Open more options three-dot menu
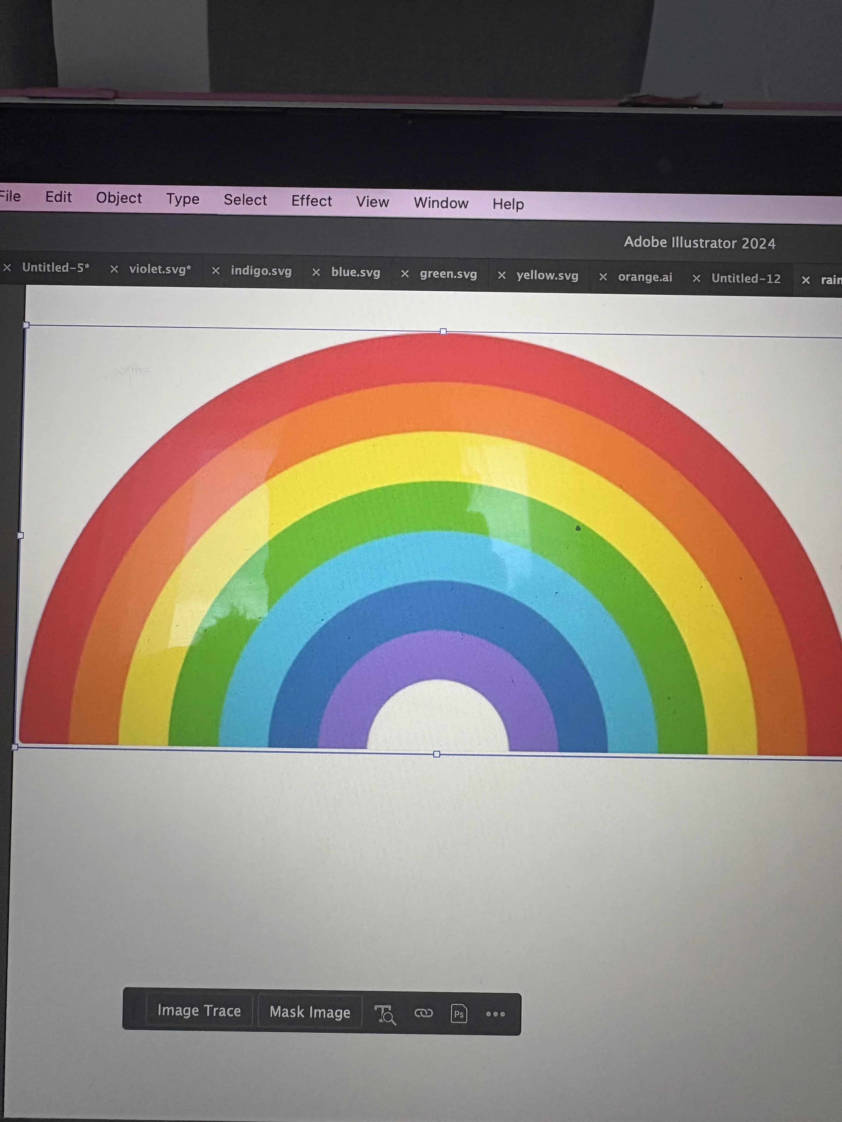Screen dimensions: 842x1122 tap(495, 1014)
